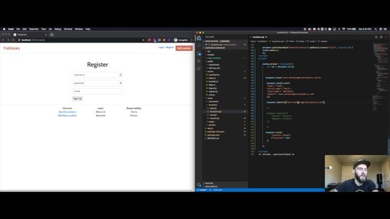The image size is (390, 219).
Task: Open the View menu
Action: [x=44, y=29]
